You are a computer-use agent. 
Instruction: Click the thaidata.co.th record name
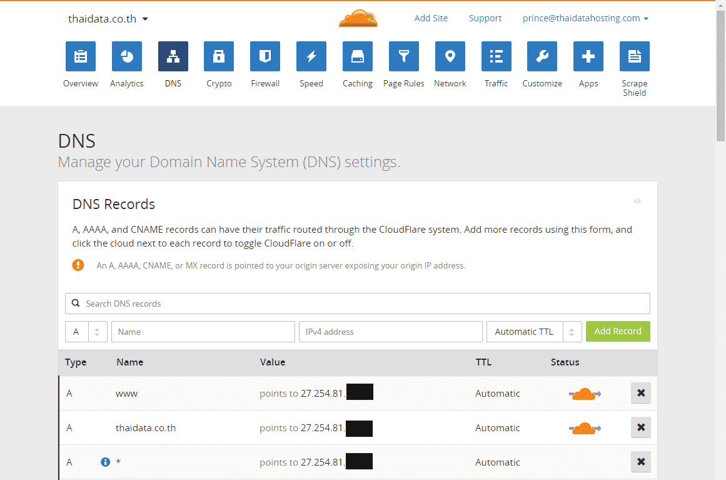click(x=146, y=428)
